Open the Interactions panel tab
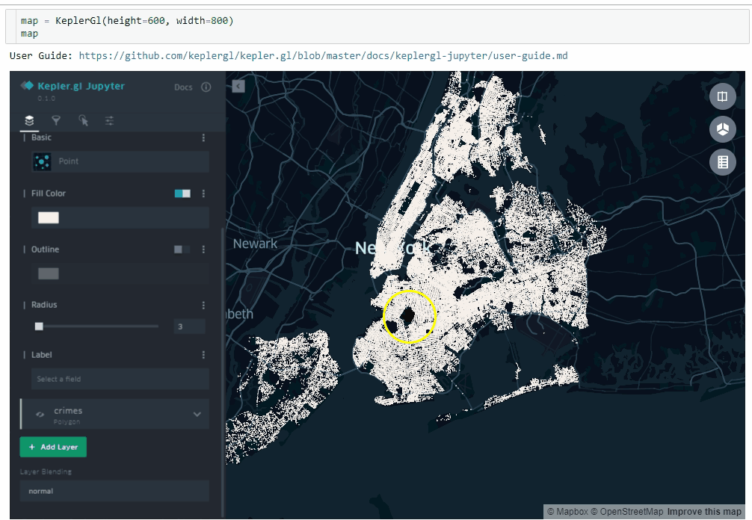752x520 pixels. coord(83,120)
